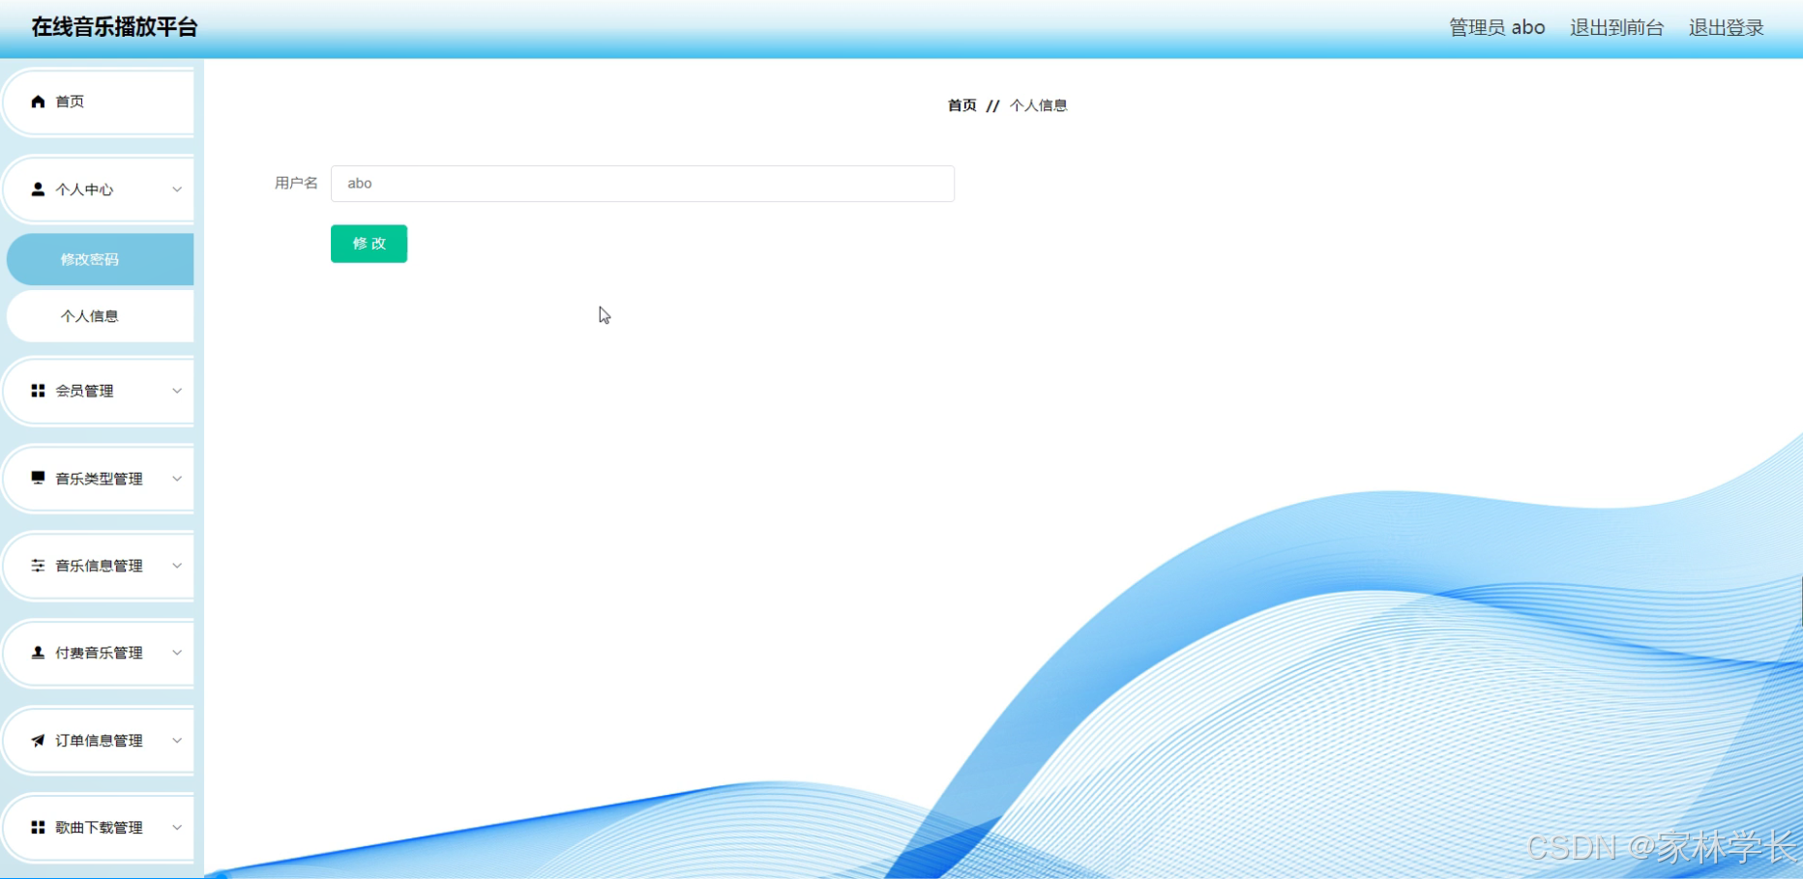Click the 首页 breadcrumb link

click(x=961, y=105)
